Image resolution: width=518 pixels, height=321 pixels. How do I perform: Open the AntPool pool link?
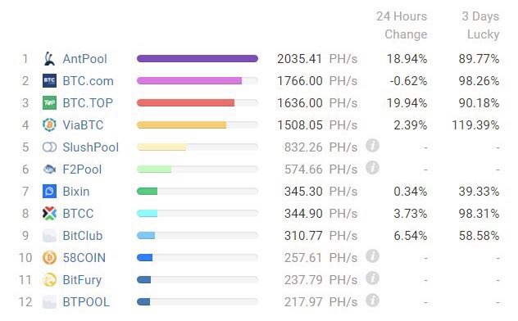coord(85,59)
